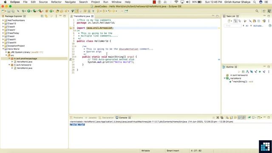Toggle Hide Local Types in Outline toolbar
This screenshot has width=272, height=153.
click(x=264, y=72)
